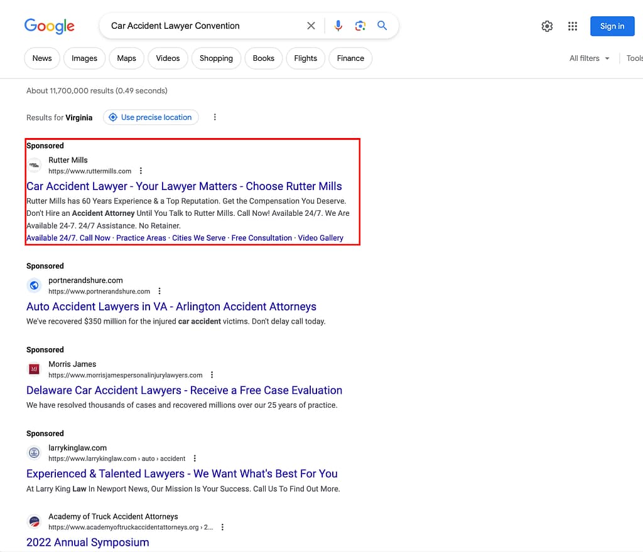643x552 pixels.
Task: Click the academyoftruckaccidentattorneys.org URL
Action: pos(131,527)
